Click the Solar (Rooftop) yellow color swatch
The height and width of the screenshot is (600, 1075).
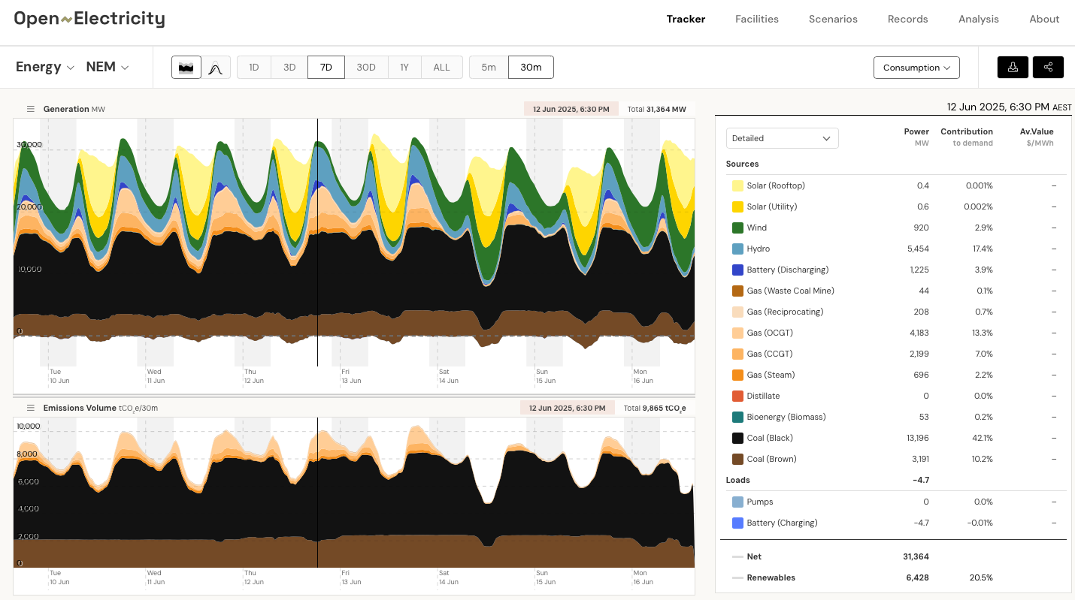click(737, 185)
